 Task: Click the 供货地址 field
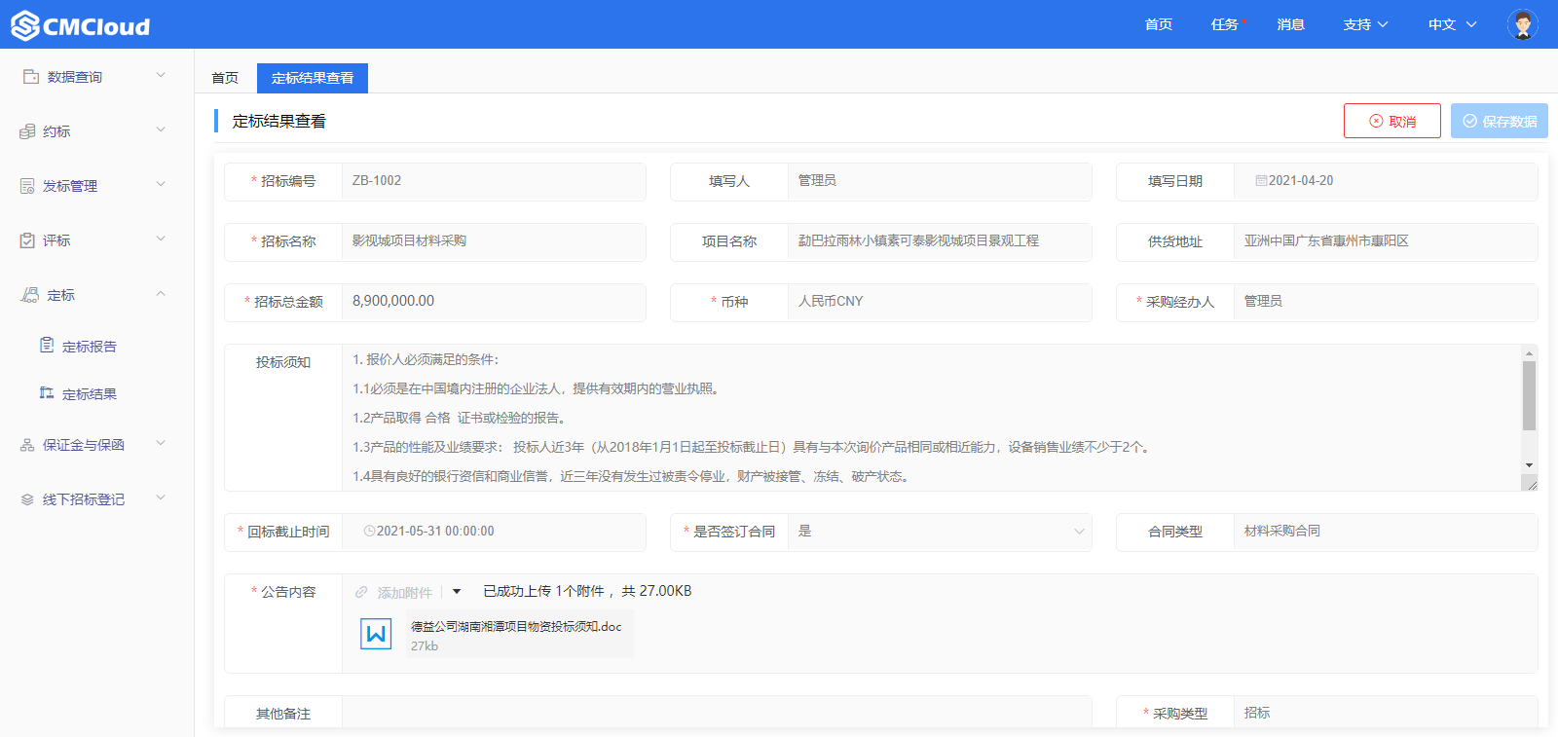[x=1386, y=241]
